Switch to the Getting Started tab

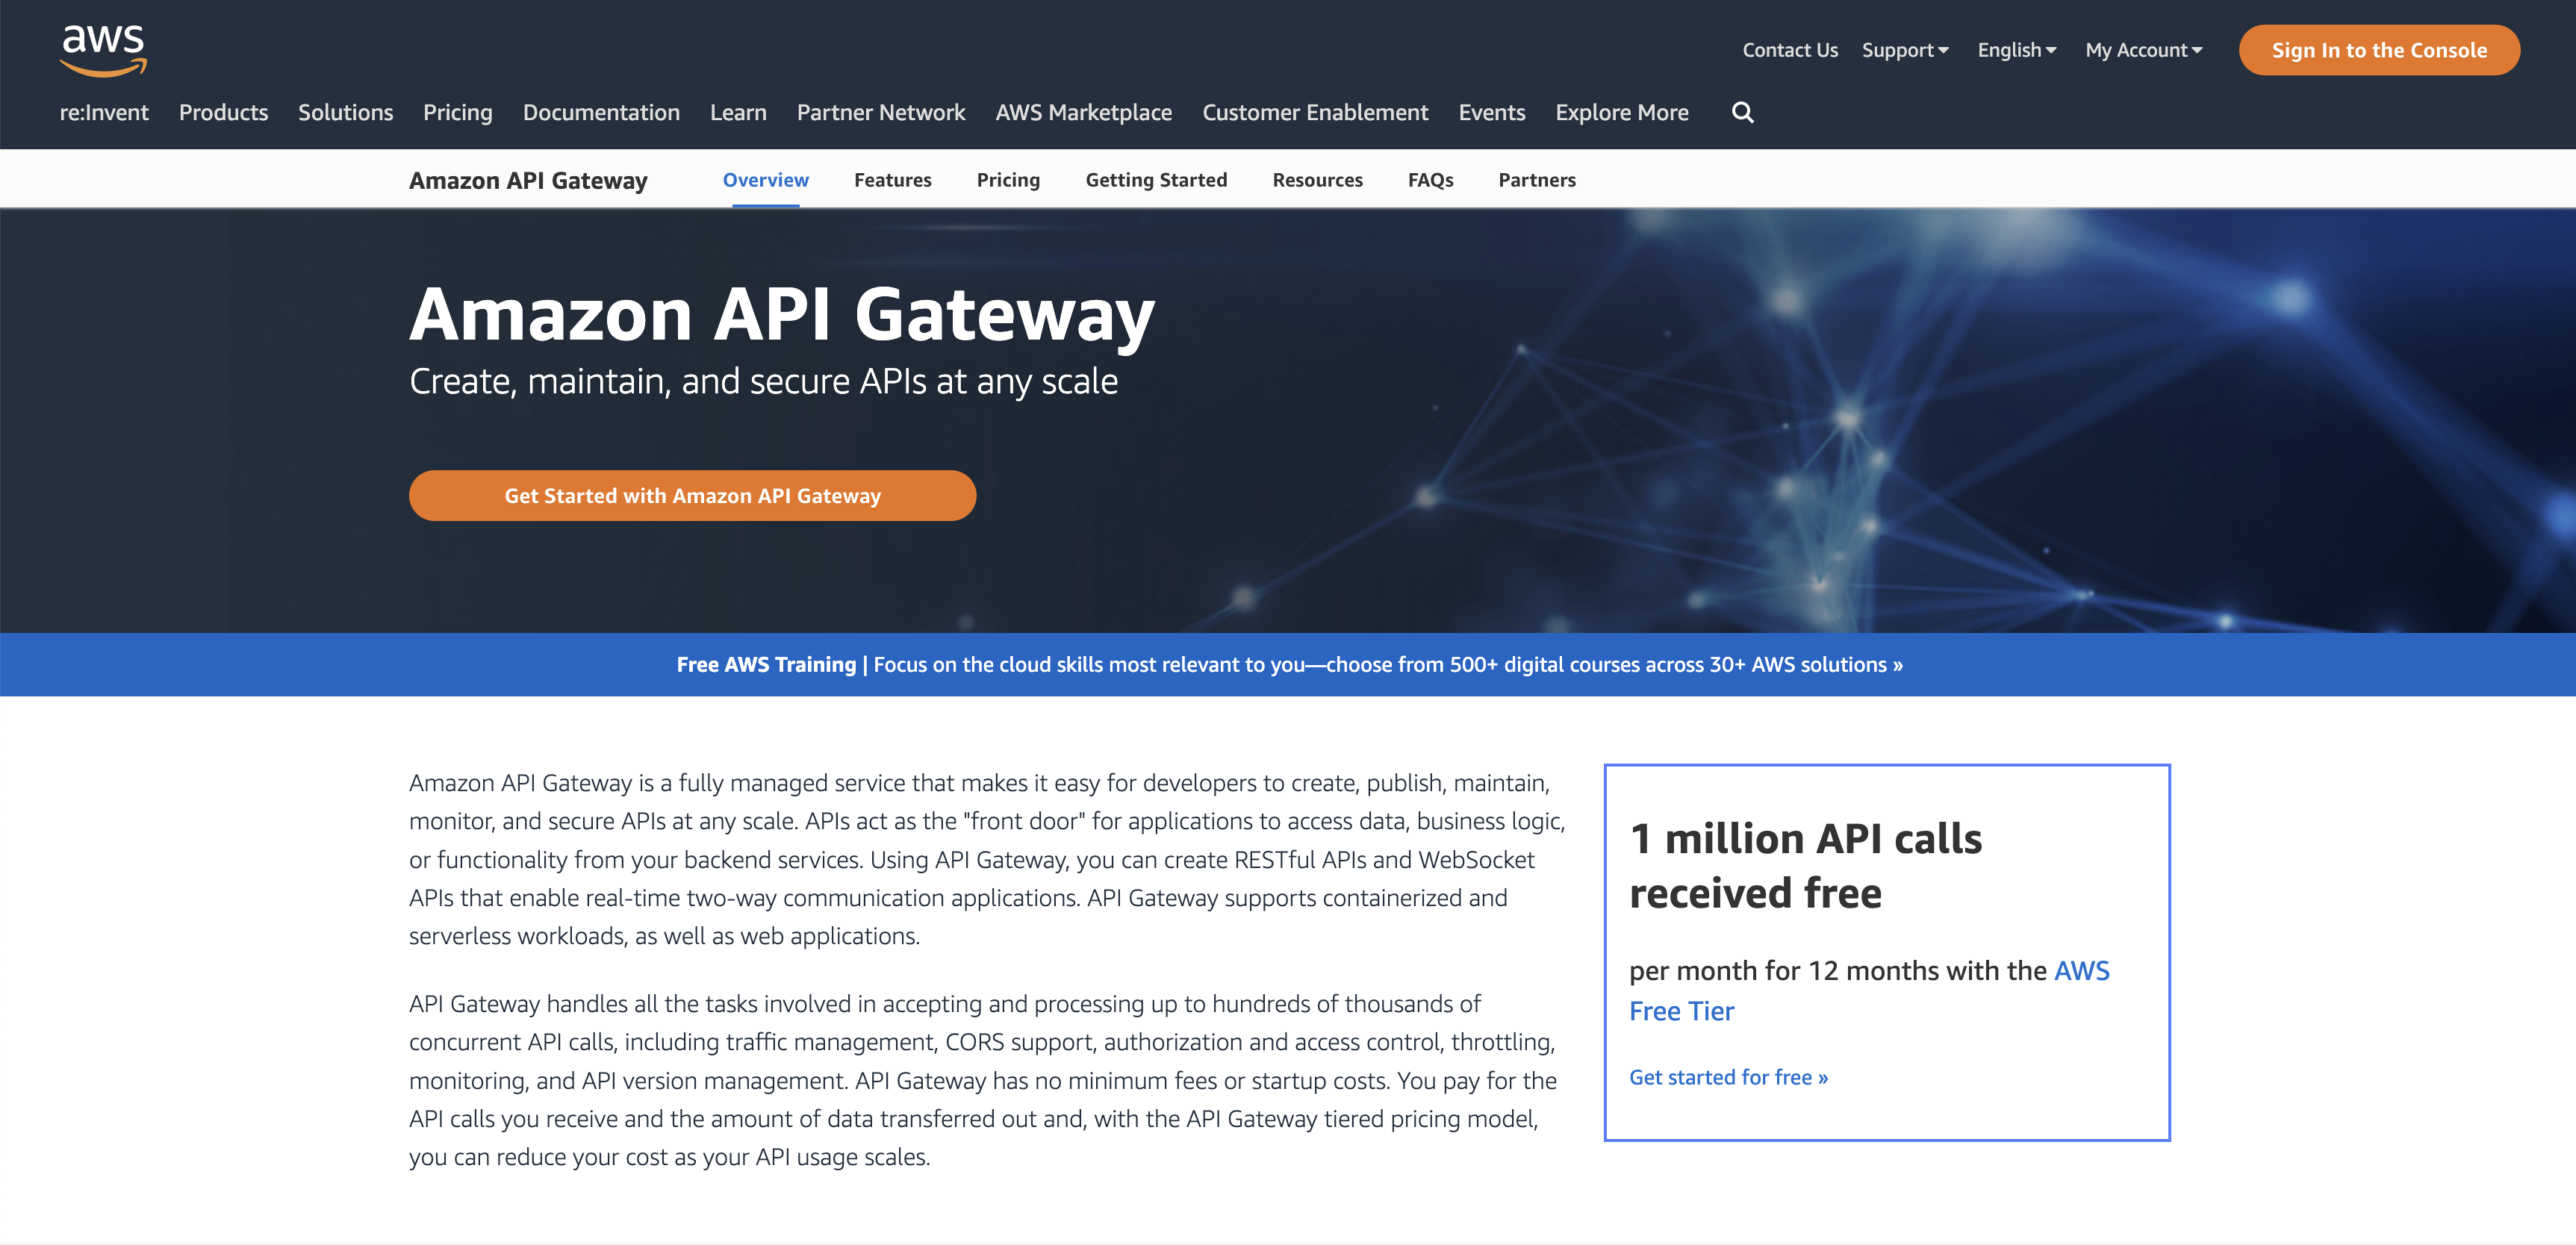point(1156,180)
